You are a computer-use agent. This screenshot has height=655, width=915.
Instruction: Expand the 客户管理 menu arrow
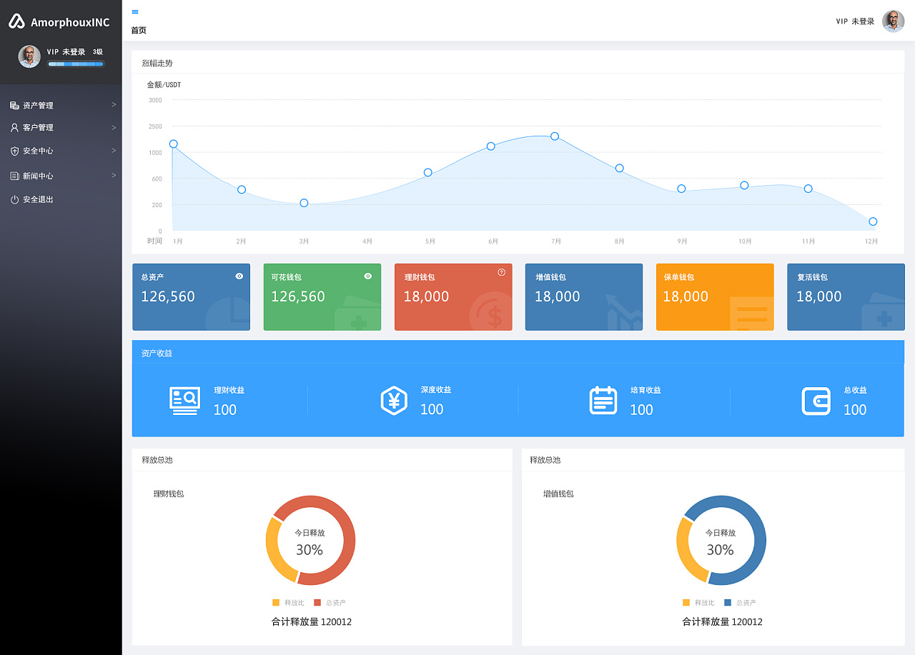pos(114,127)
